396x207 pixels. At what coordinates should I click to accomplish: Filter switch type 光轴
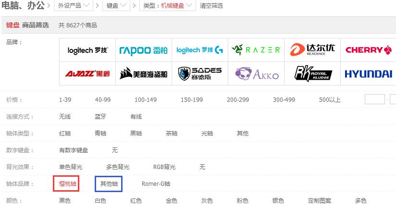point(207,134)
